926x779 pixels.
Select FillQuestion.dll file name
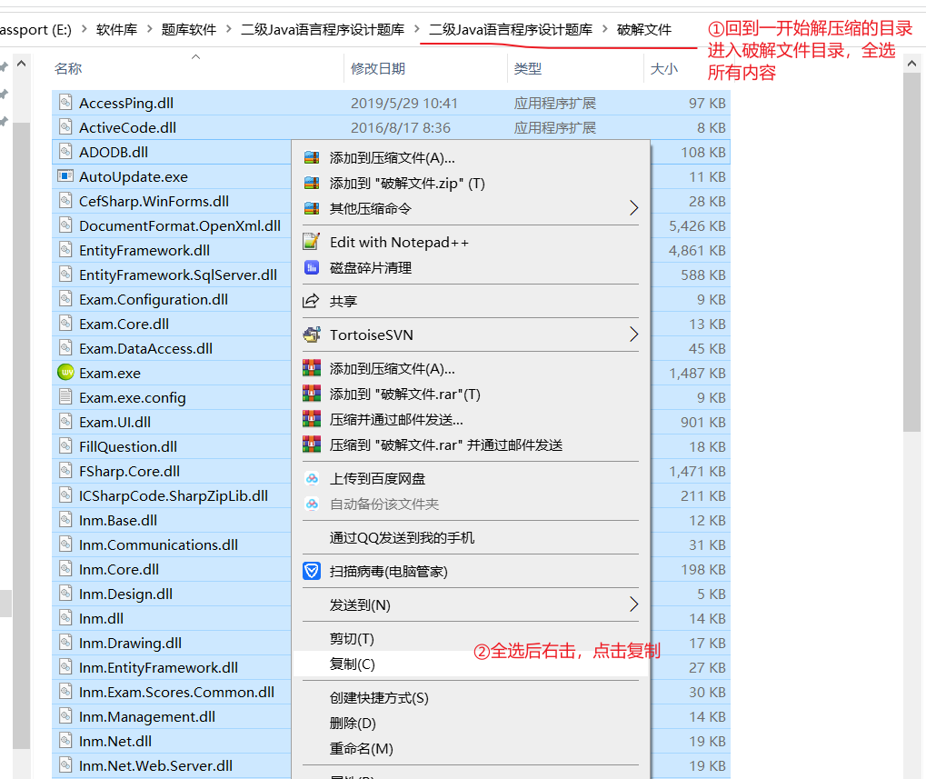(x=128, y=446)
